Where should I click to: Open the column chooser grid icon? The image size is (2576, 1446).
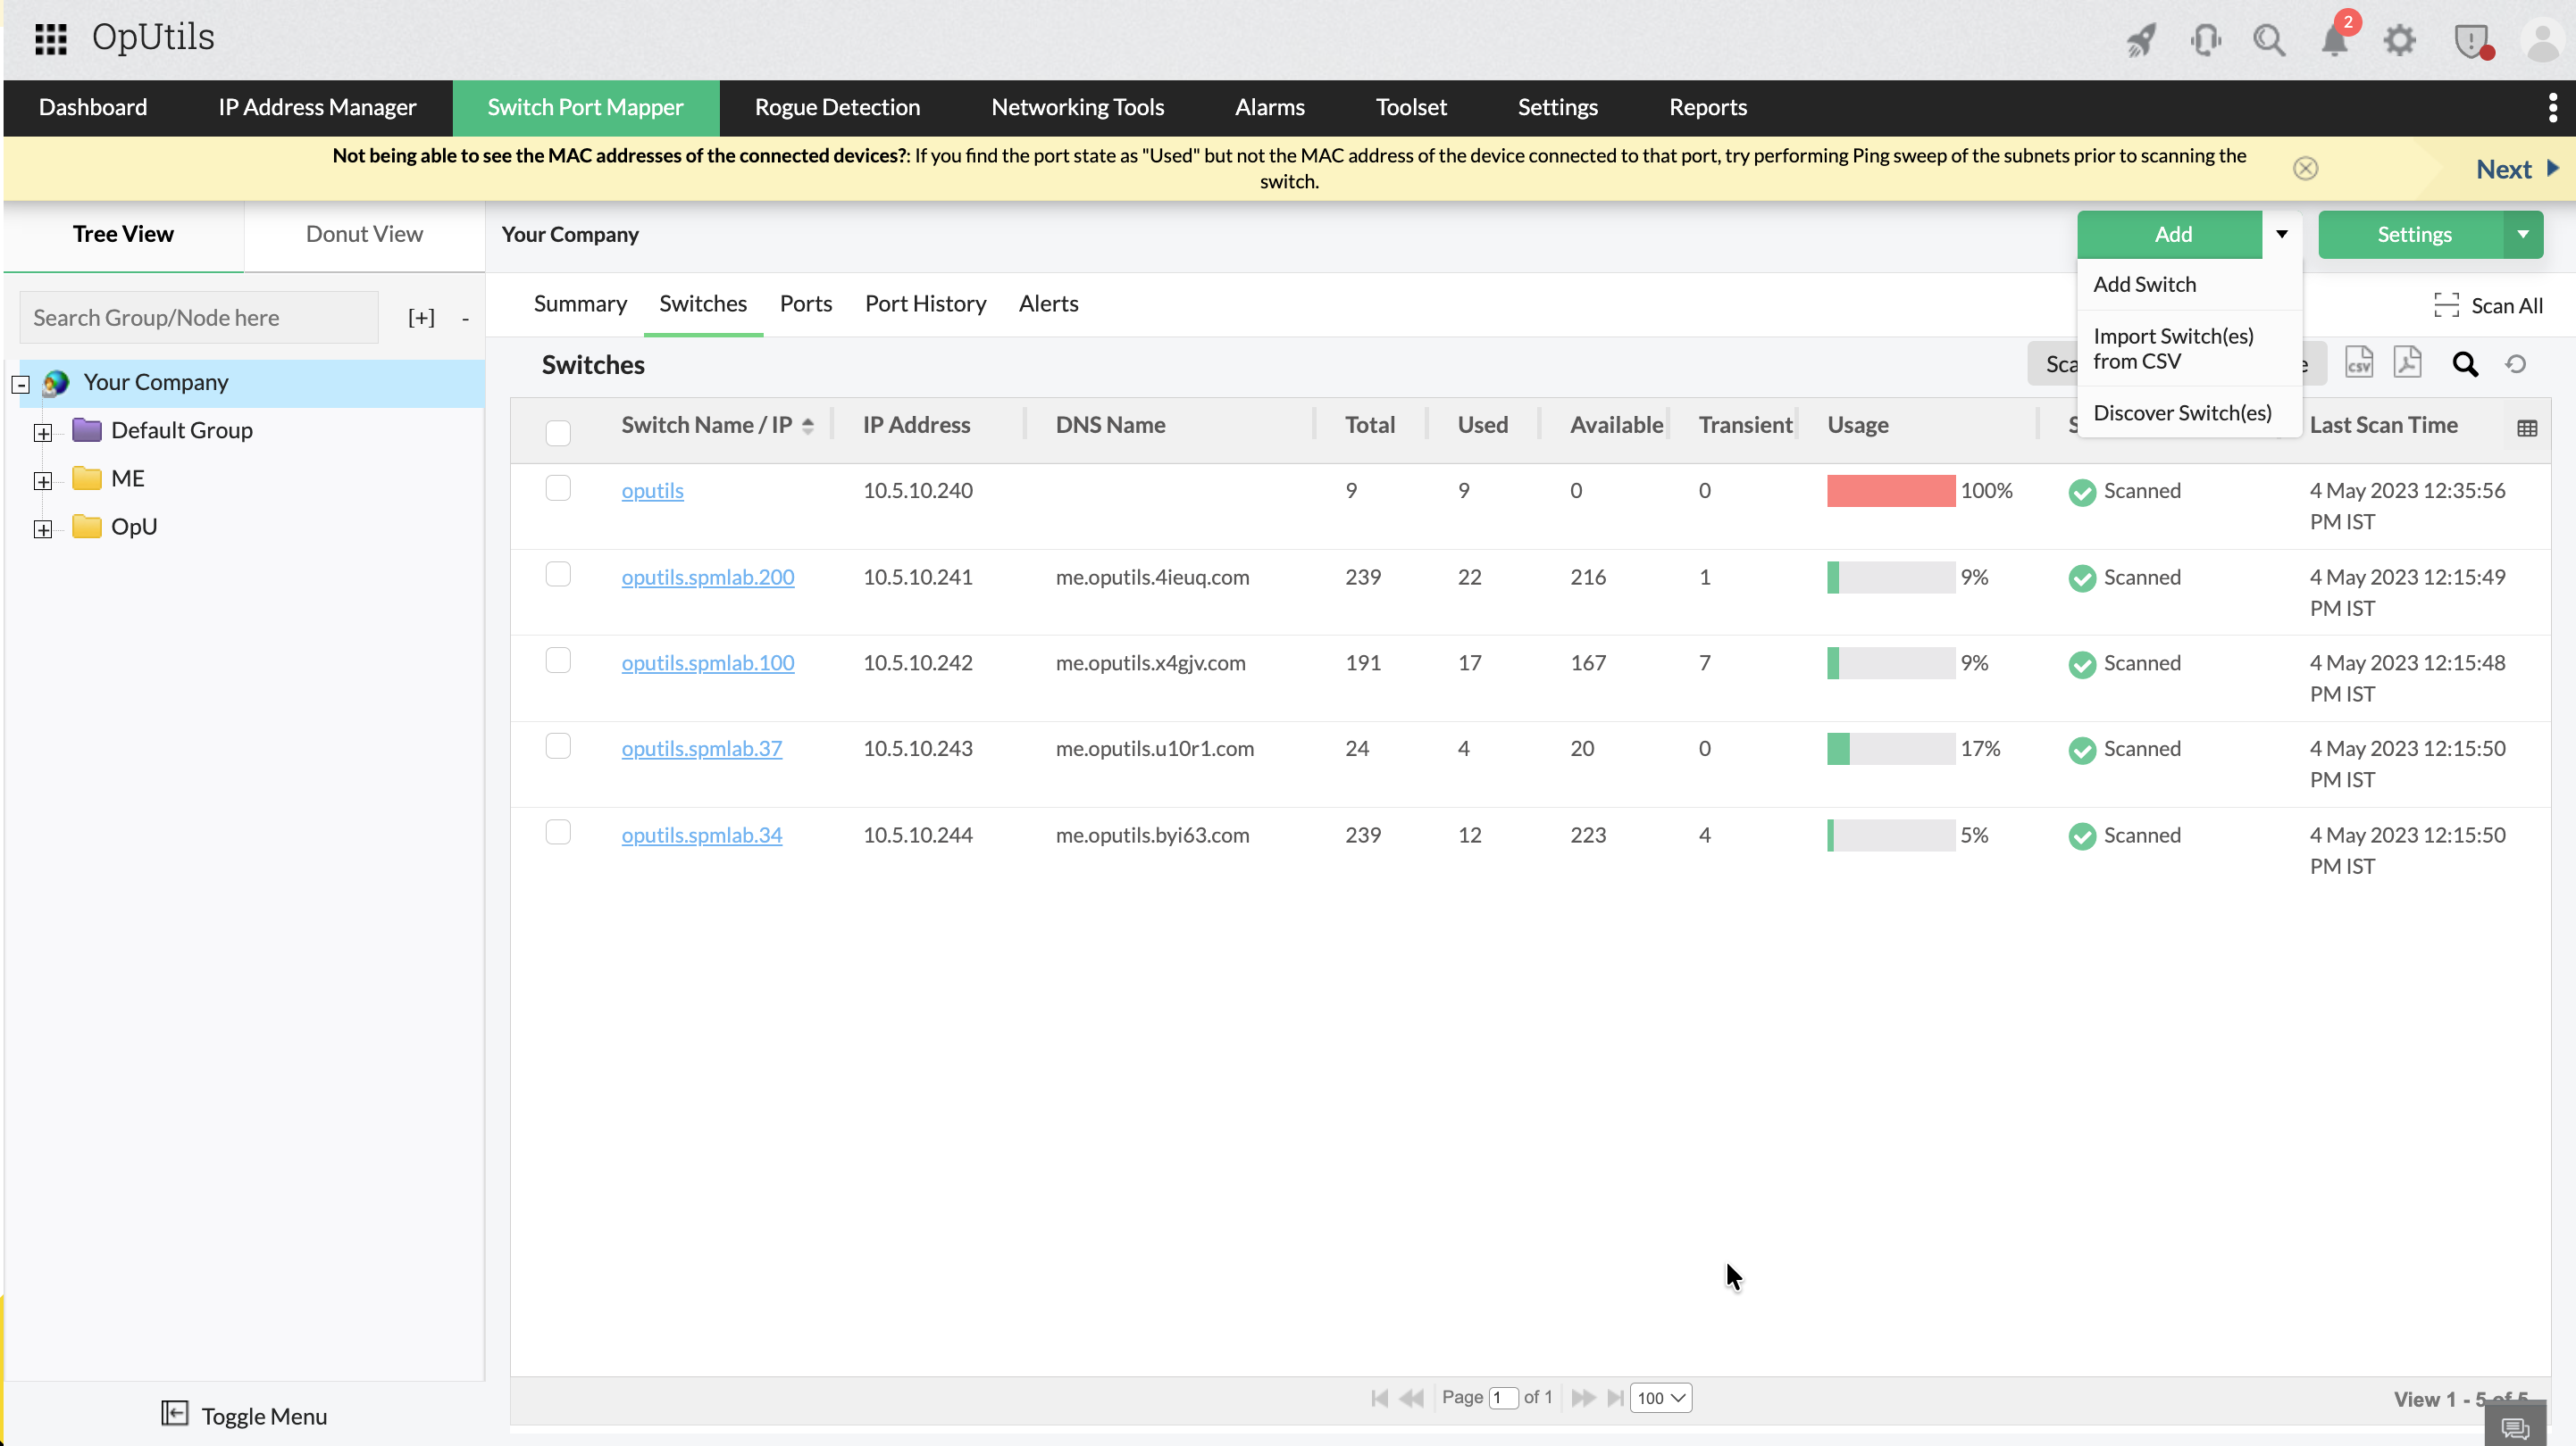[x=2526, y=428]
